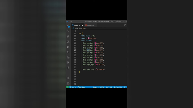
Task: Open the Customize Layout icon
Action: click(x=120, y=22)
